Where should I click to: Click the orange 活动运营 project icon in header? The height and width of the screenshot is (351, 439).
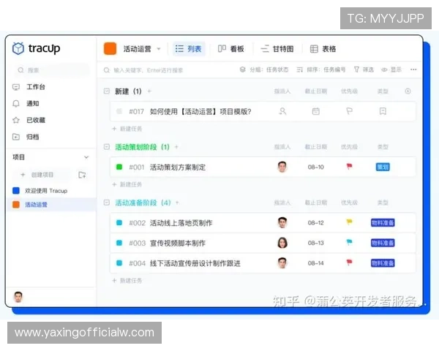110,49
